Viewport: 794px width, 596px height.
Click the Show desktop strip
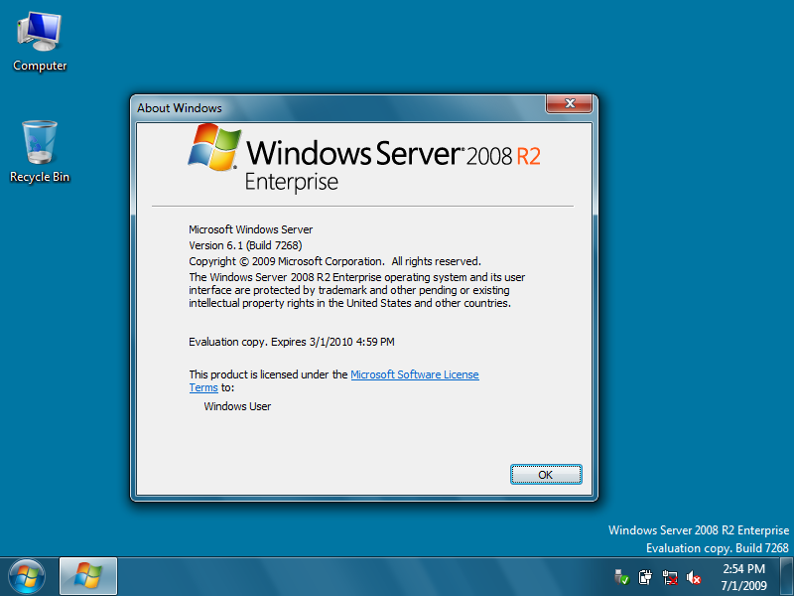[x=787, y=576]
